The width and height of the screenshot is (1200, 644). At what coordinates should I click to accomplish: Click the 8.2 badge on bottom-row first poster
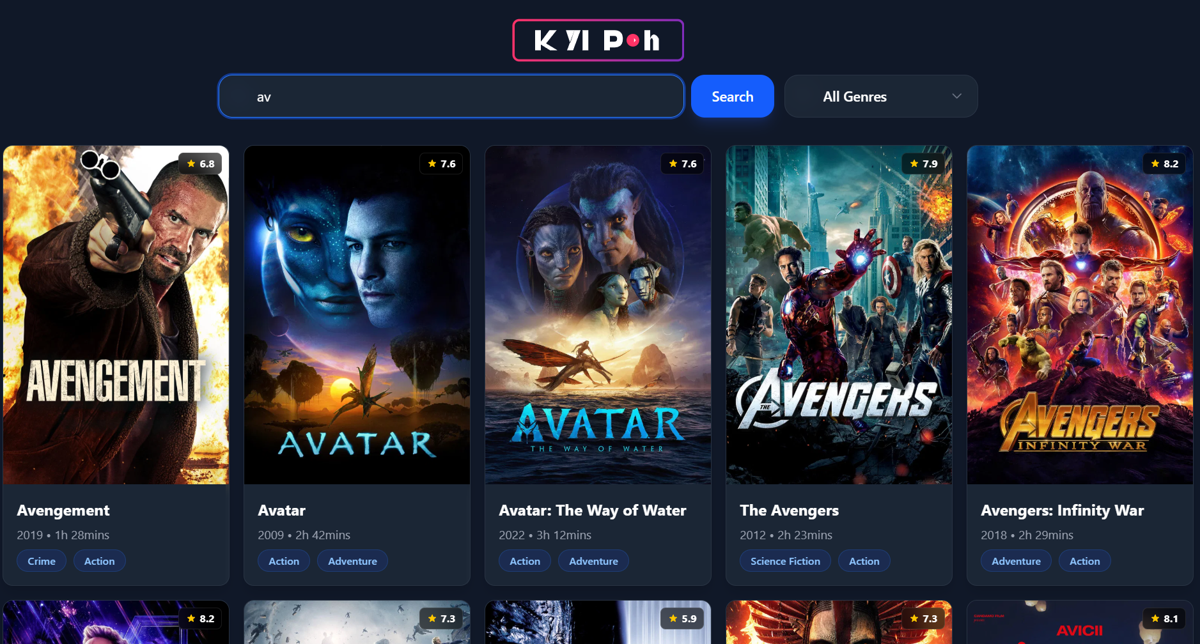tap(201, 618)
